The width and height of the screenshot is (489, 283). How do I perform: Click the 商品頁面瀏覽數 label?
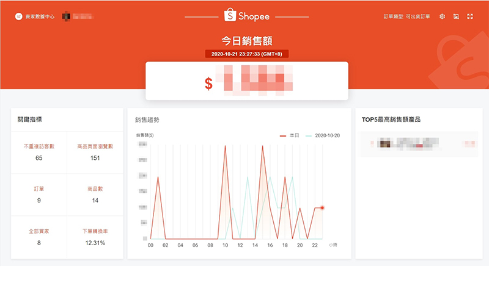click(x=95, y=146)
